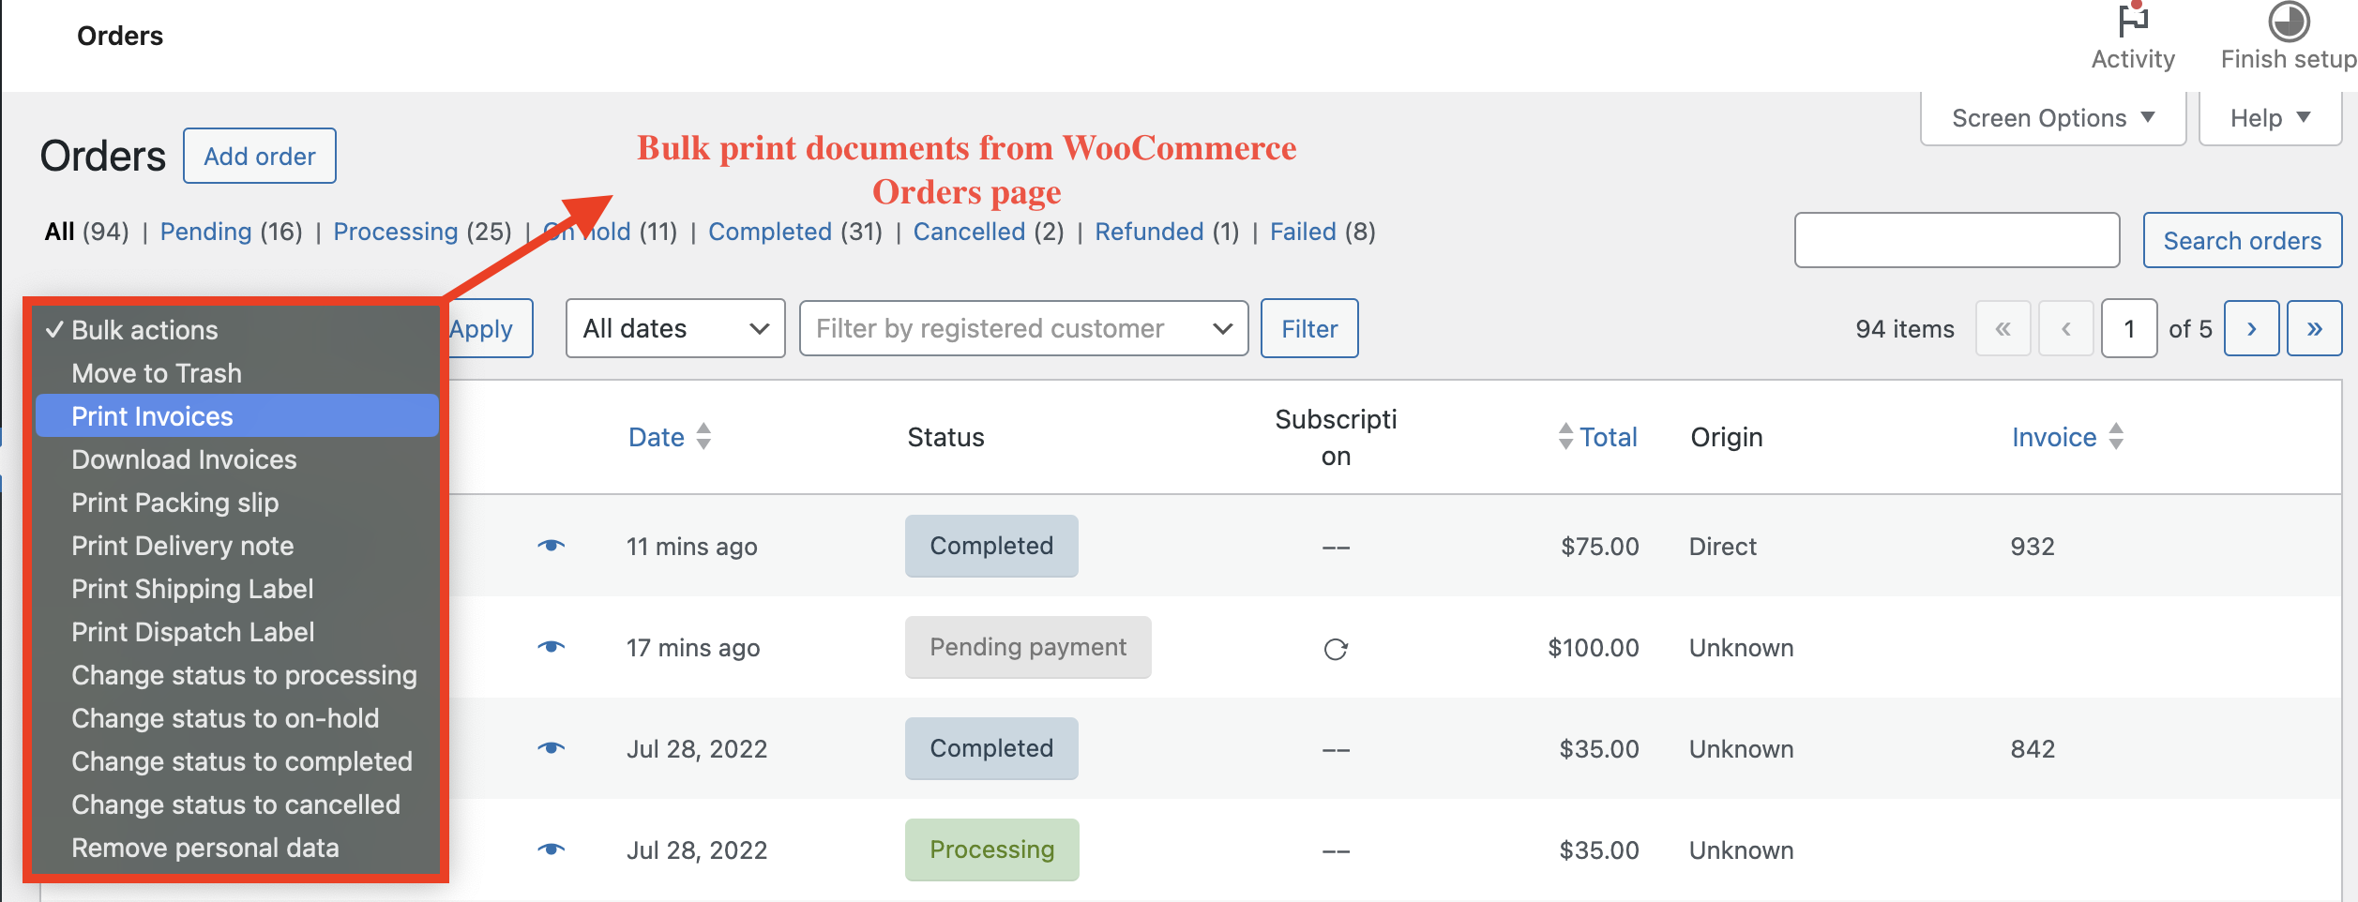Screen dimensions: 2358x902
Task: Click the $100.00 total amount
Action: (x=1594, y=648)
